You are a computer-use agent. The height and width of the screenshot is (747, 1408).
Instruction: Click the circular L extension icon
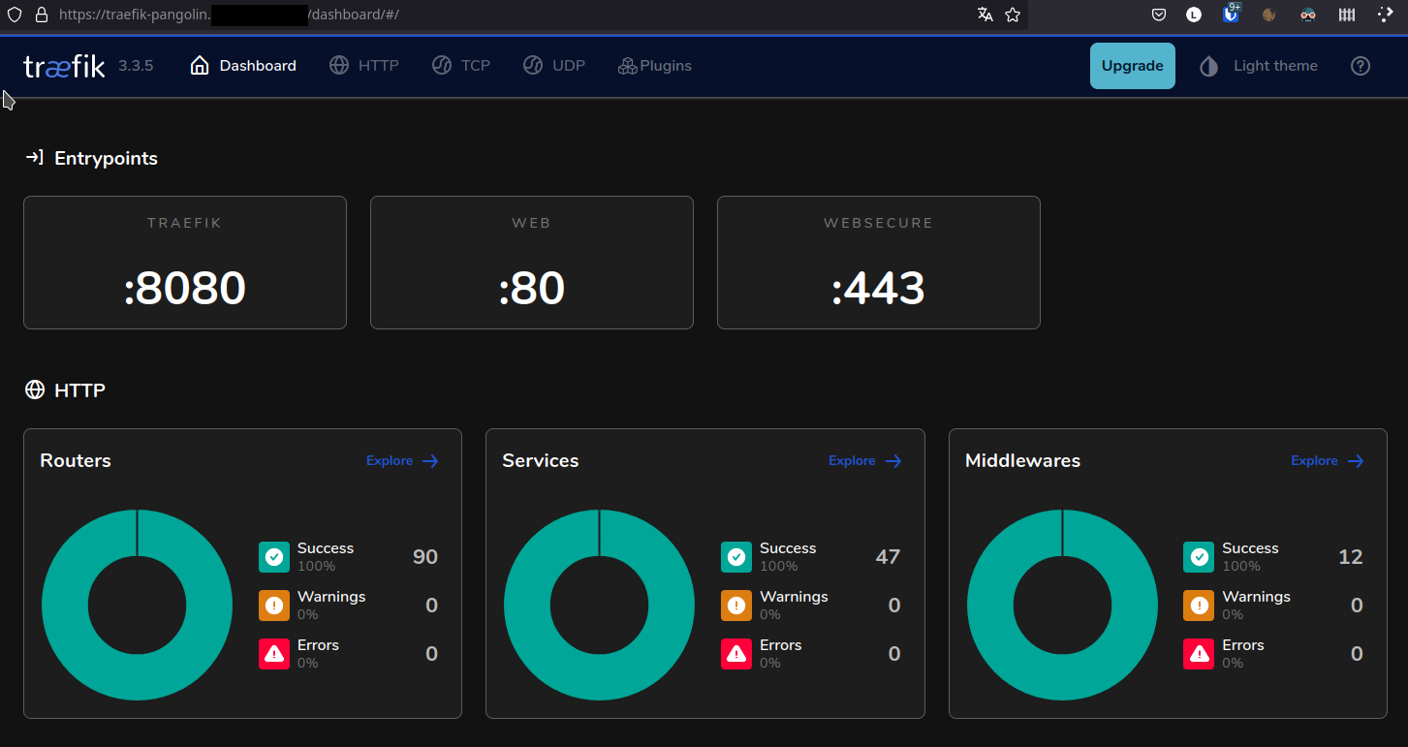pyautogui.click(x=1194, y=15)
